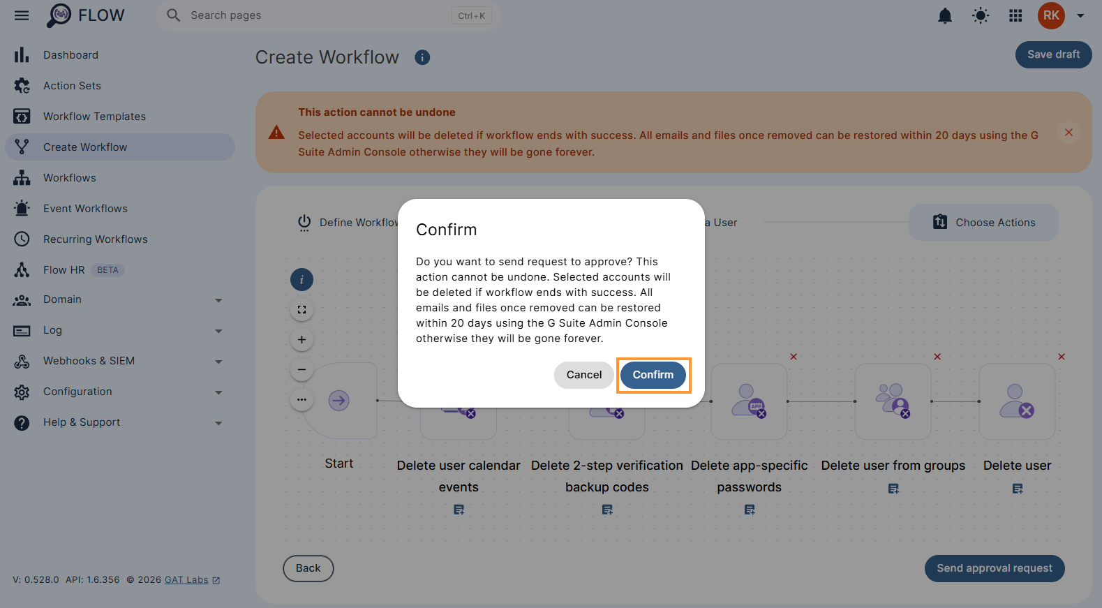
Task: Select Create Workflow in sidebar
Action: tap(120, 147)
